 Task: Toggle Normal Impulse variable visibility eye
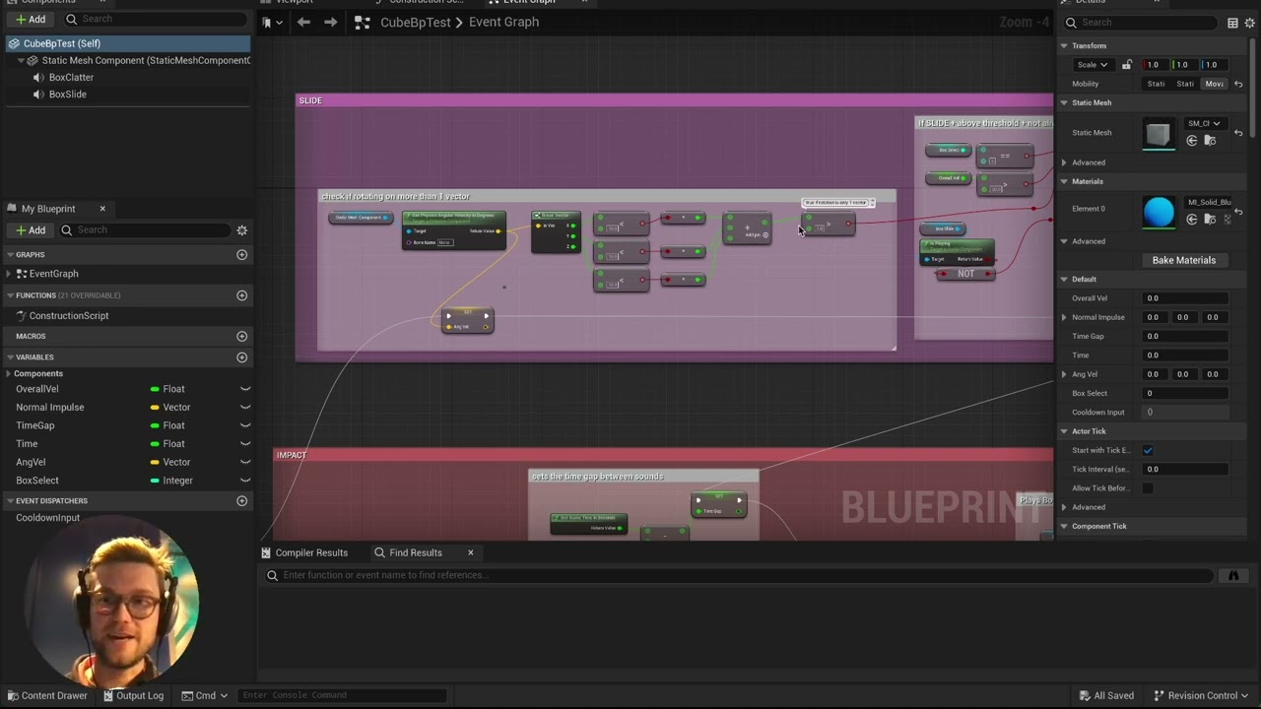coord(244,408)
